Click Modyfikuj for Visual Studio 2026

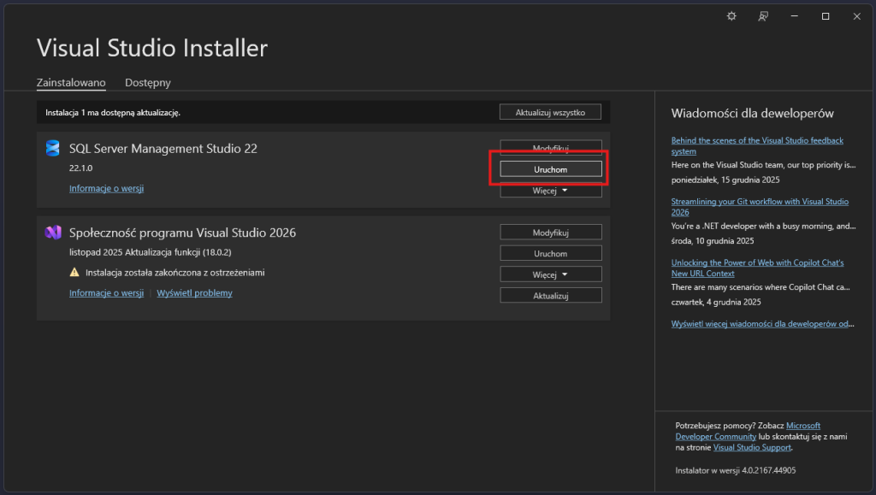coord(550,233)
